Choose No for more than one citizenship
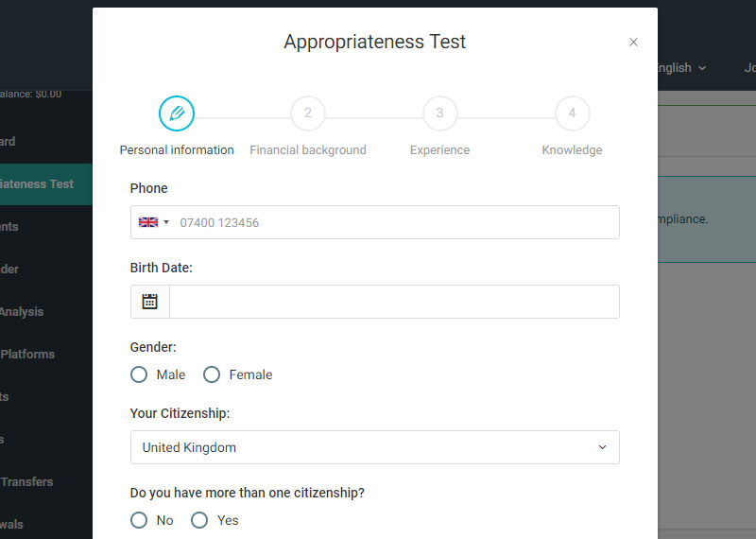The image size is (756, 539). coord(139,520)
